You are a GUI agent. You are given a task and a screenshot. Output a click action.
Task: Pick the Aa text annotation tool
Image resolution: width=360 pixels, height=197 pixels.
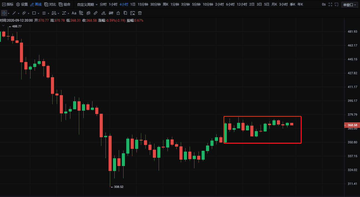74,13
